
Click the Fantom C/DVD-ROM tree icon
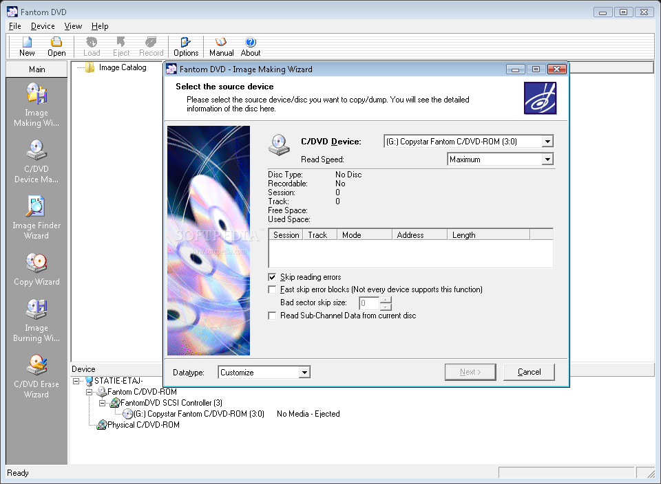pyautogui.click(x=102, y=392)
